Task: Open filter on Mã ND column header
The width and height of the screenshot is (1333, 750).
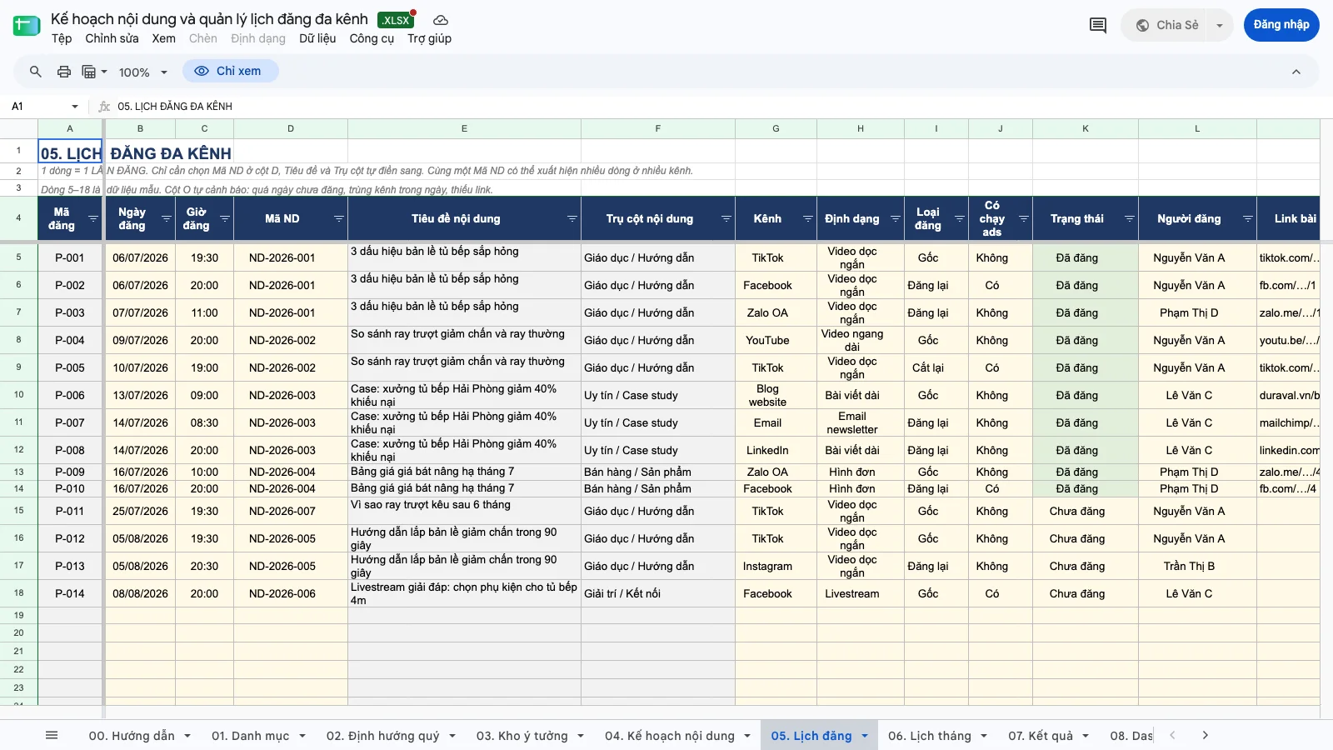Action: click(338, 219)
